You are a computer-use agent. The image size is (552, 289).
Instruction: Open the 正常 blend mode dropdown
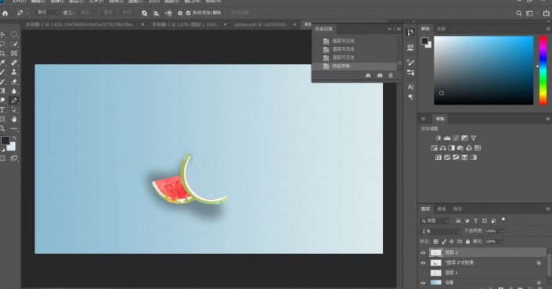pyautogui.click(x=440, y=231)
